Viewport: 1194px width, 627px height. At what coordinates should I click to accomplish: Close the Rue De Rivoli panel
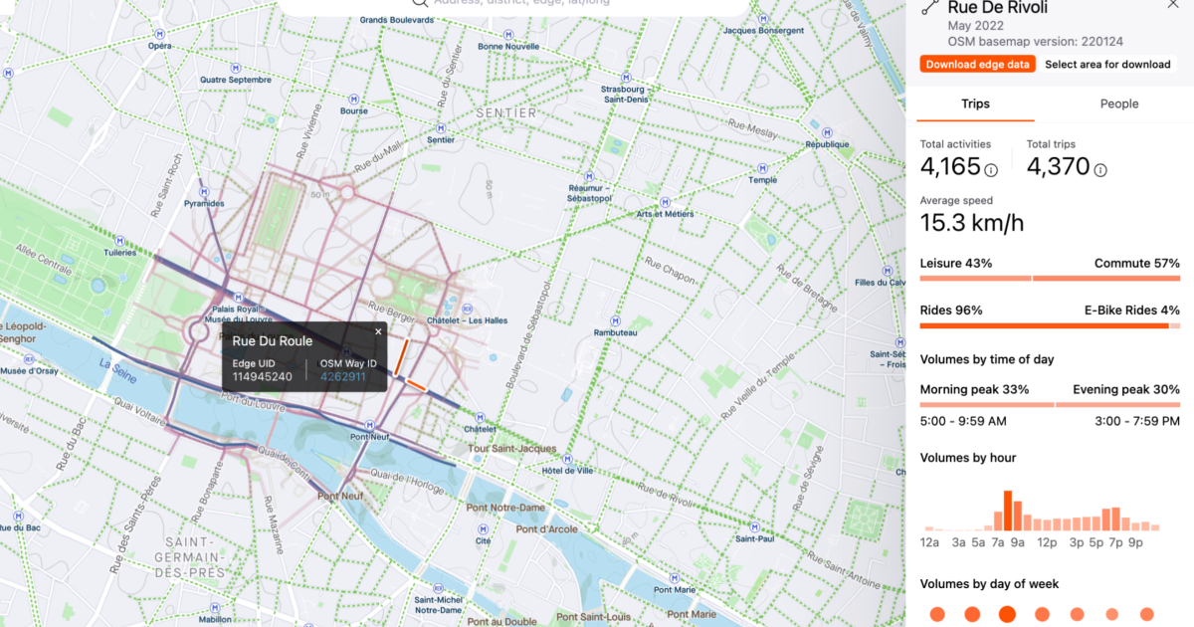[1172, 5]
